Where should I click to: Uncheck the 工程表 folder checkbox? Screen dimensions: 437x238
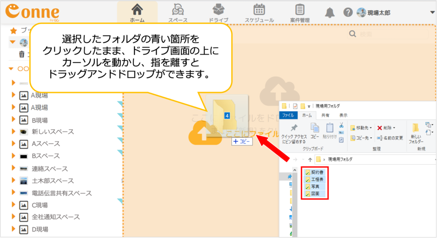308,180
